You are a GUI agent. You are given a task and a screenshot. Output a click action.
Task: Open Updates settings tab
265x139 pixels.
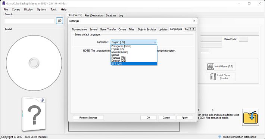click(163, 30)
